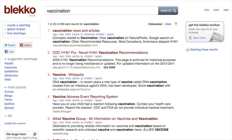Select the /health slashtag

point(9,63)
